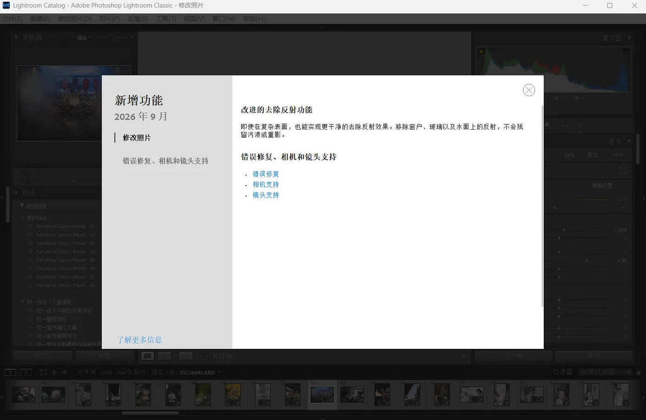The image size is (646, 420).
Task: Click the 黑白 treatment button
Action: (x=592, y=155)
